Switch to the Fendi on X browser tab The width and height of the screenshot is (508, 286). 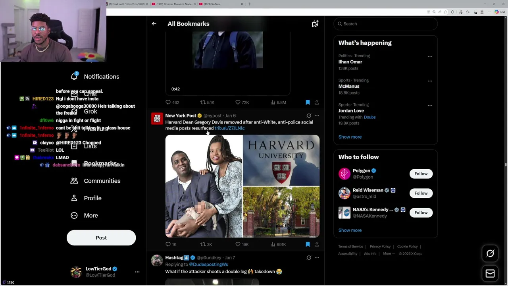128,4
